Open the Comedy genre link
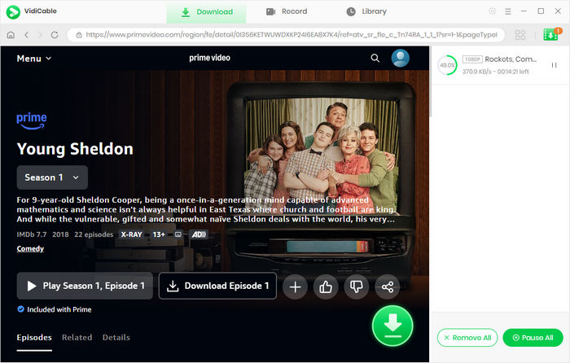 (x=30, y=249)
